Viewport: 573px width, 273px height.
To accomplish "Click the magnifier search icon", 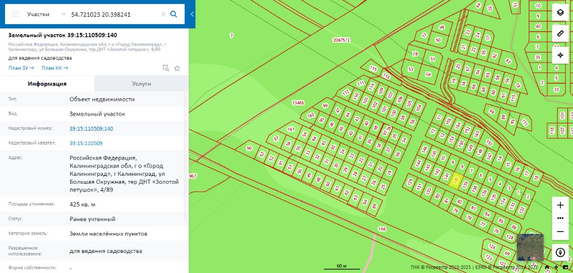I will coord(174,14).
